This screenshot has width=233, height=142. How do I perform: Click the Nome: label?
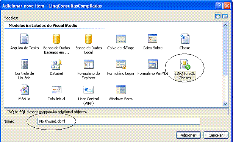[9, 121]
